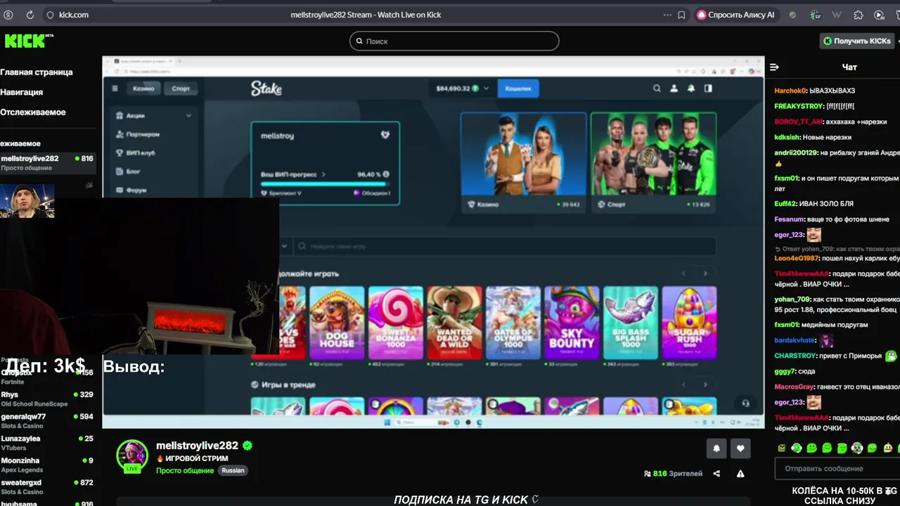Launch Sky Bounty game
The image size is (900, 506).
click(572, 323)
